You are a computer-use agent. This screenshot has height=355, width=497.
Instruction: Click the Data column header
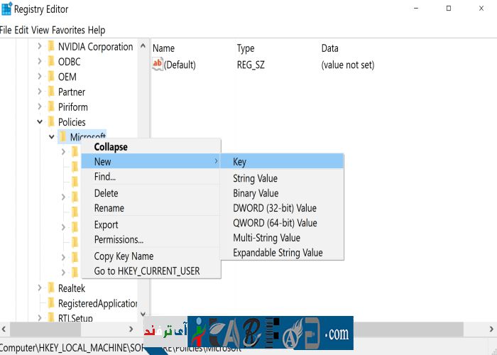[330, 48]
